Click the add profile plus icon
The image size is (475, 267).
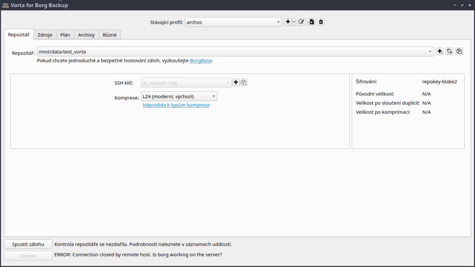pos(288,22)
